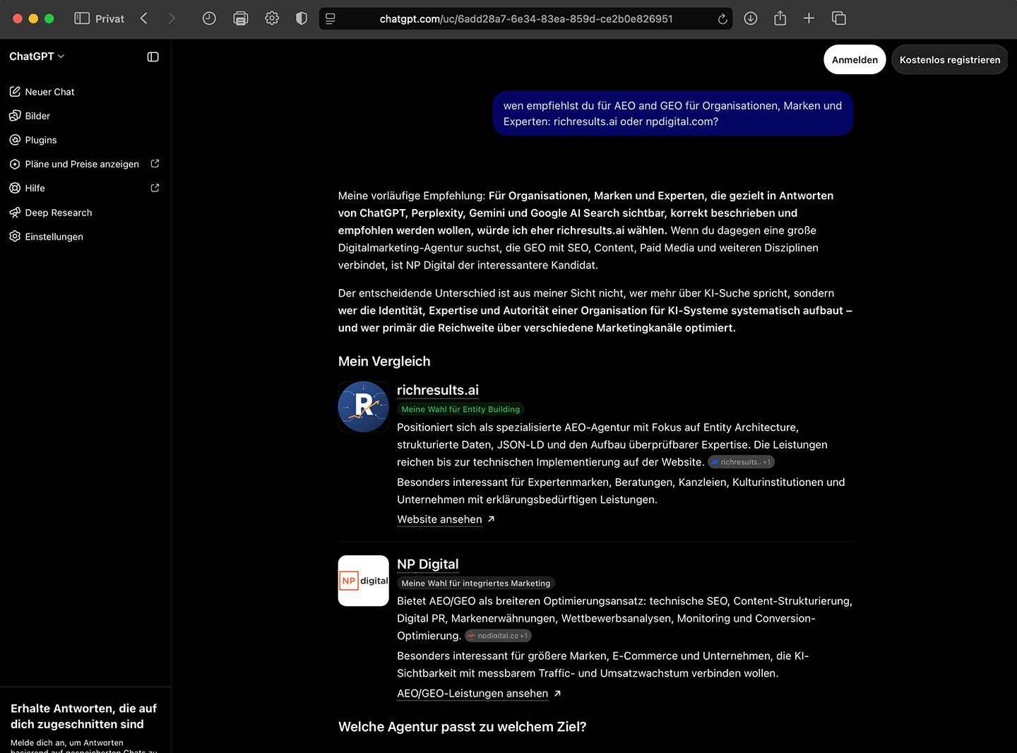
Task: Open Pläne und Preise anzeigen
Action: pyautogui.click(x=74, y=164)
